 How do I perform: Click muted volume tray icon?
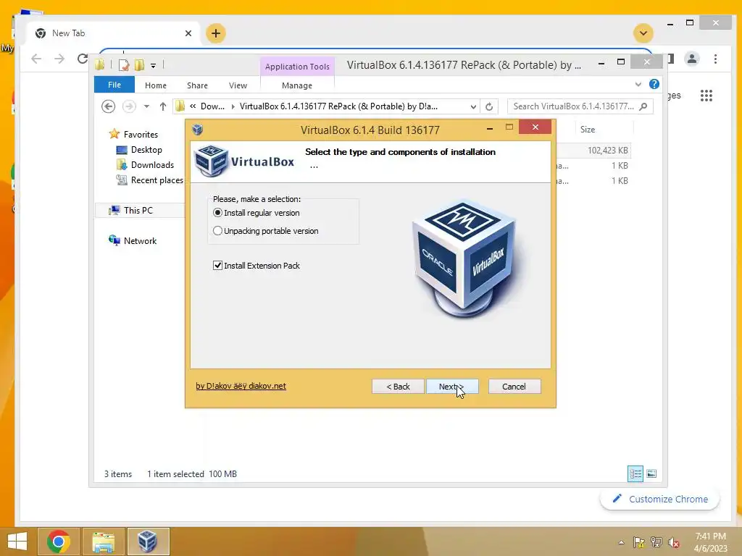click(x=674, y=542)
